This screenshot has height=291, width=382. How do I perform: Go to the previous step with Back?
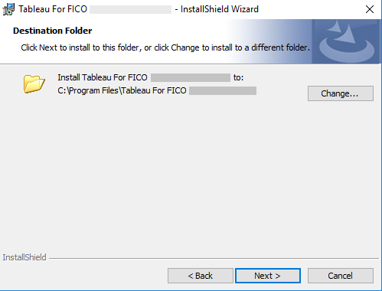click(x=201, y=276)
